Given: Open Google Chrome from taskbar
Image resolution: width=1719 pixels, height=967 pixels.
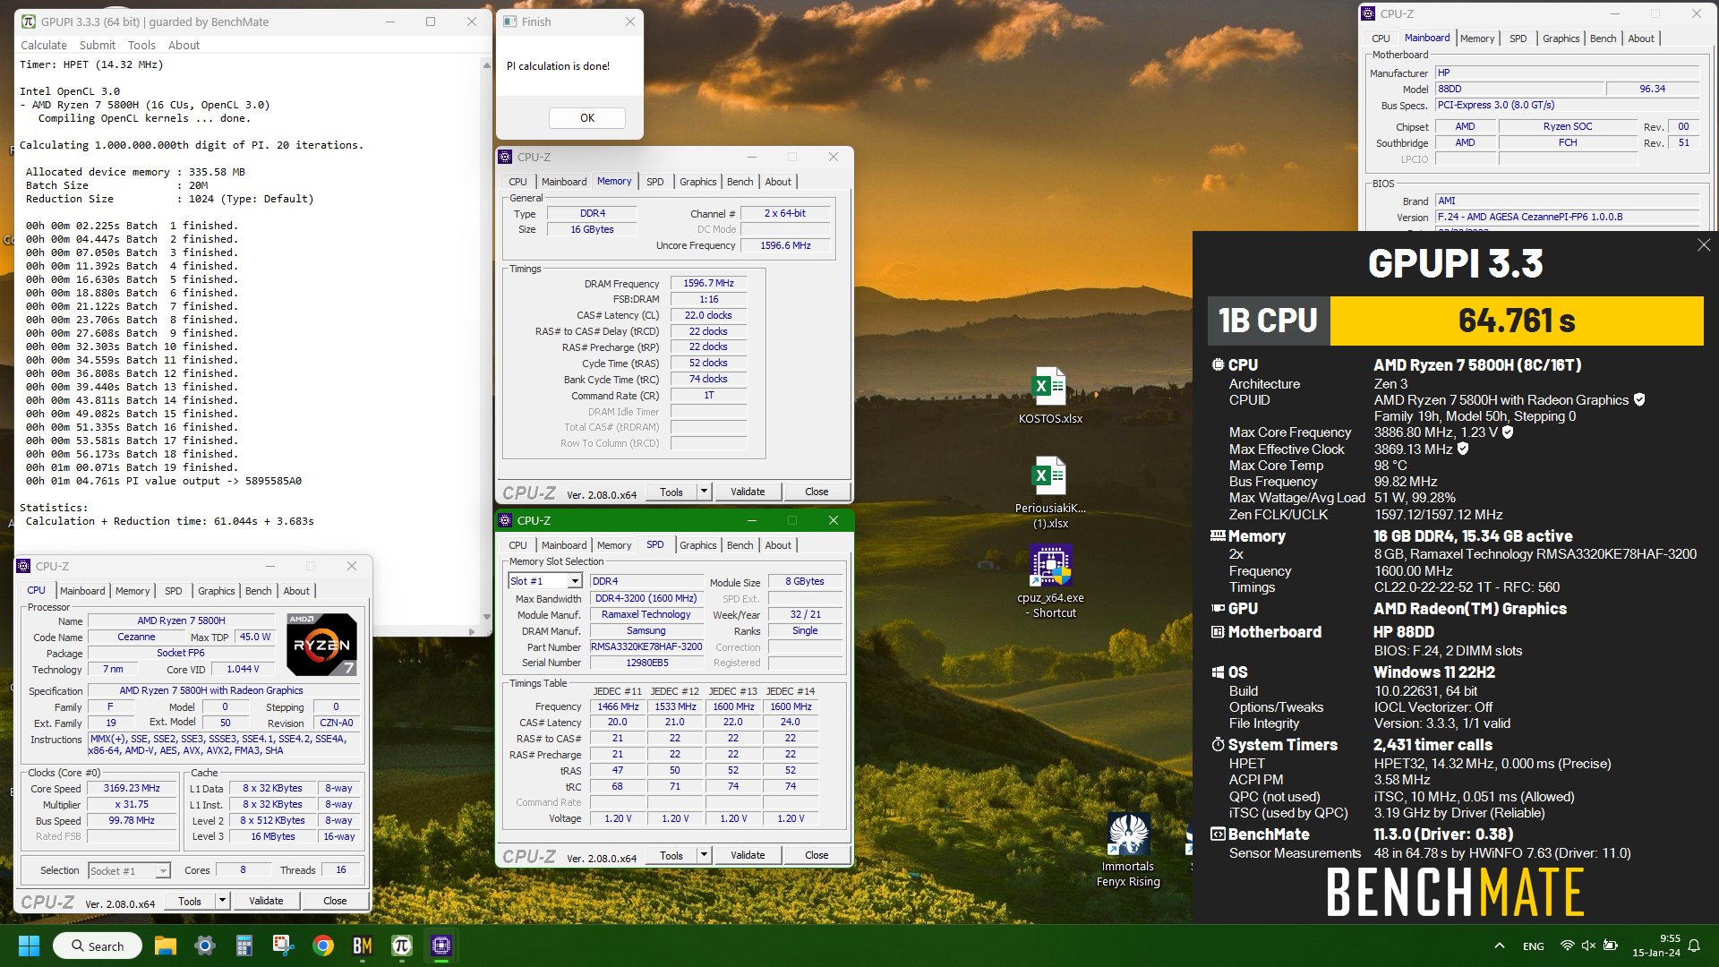Looking at the screenshot, I should click(x=323, y=946).
